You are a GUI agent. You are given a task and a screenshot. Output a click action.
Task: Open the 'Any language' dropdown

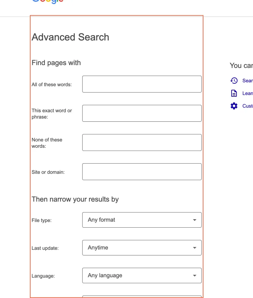(142, 275)
